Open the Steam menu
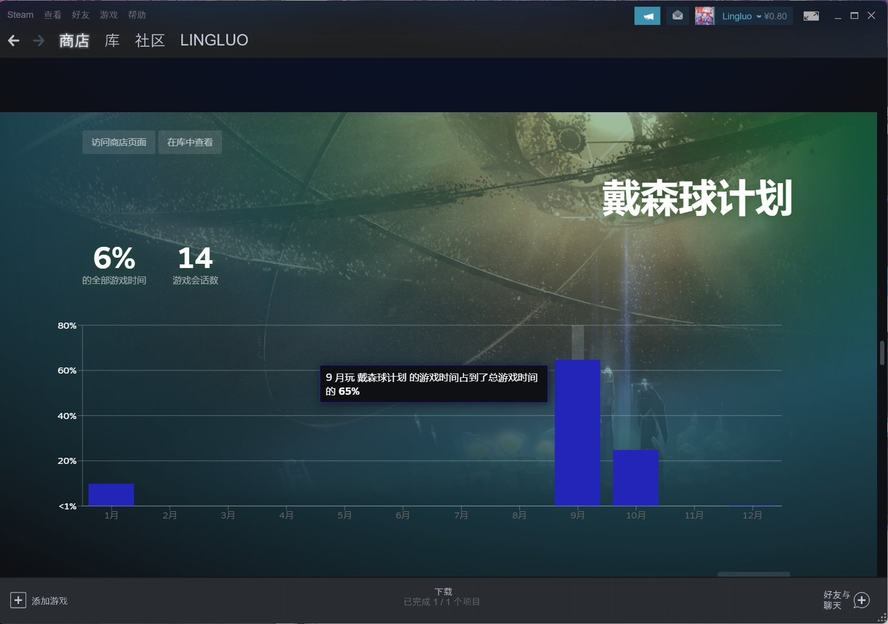The height and width of the screenshot is (624, 888). pyautogui.click(x=20, y=15)
